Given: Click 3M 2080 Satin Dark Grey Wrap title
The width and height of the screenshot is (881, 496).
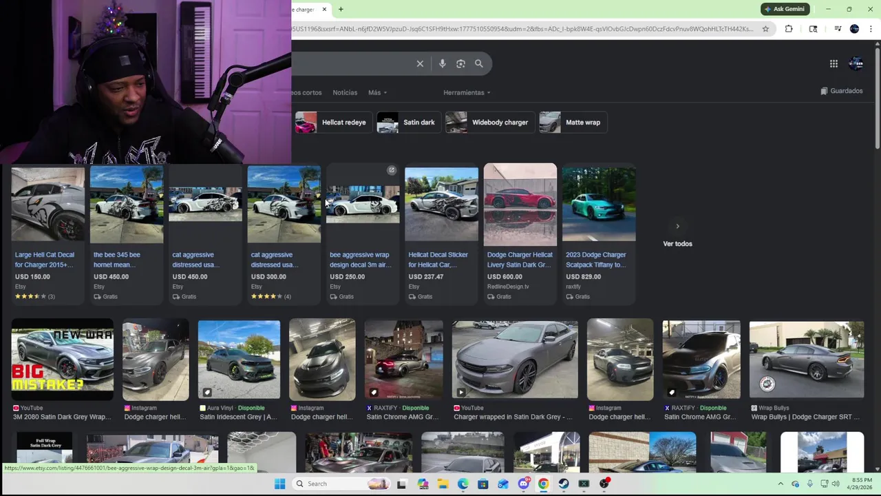Looking at the screenshot, I should (63, 417).
